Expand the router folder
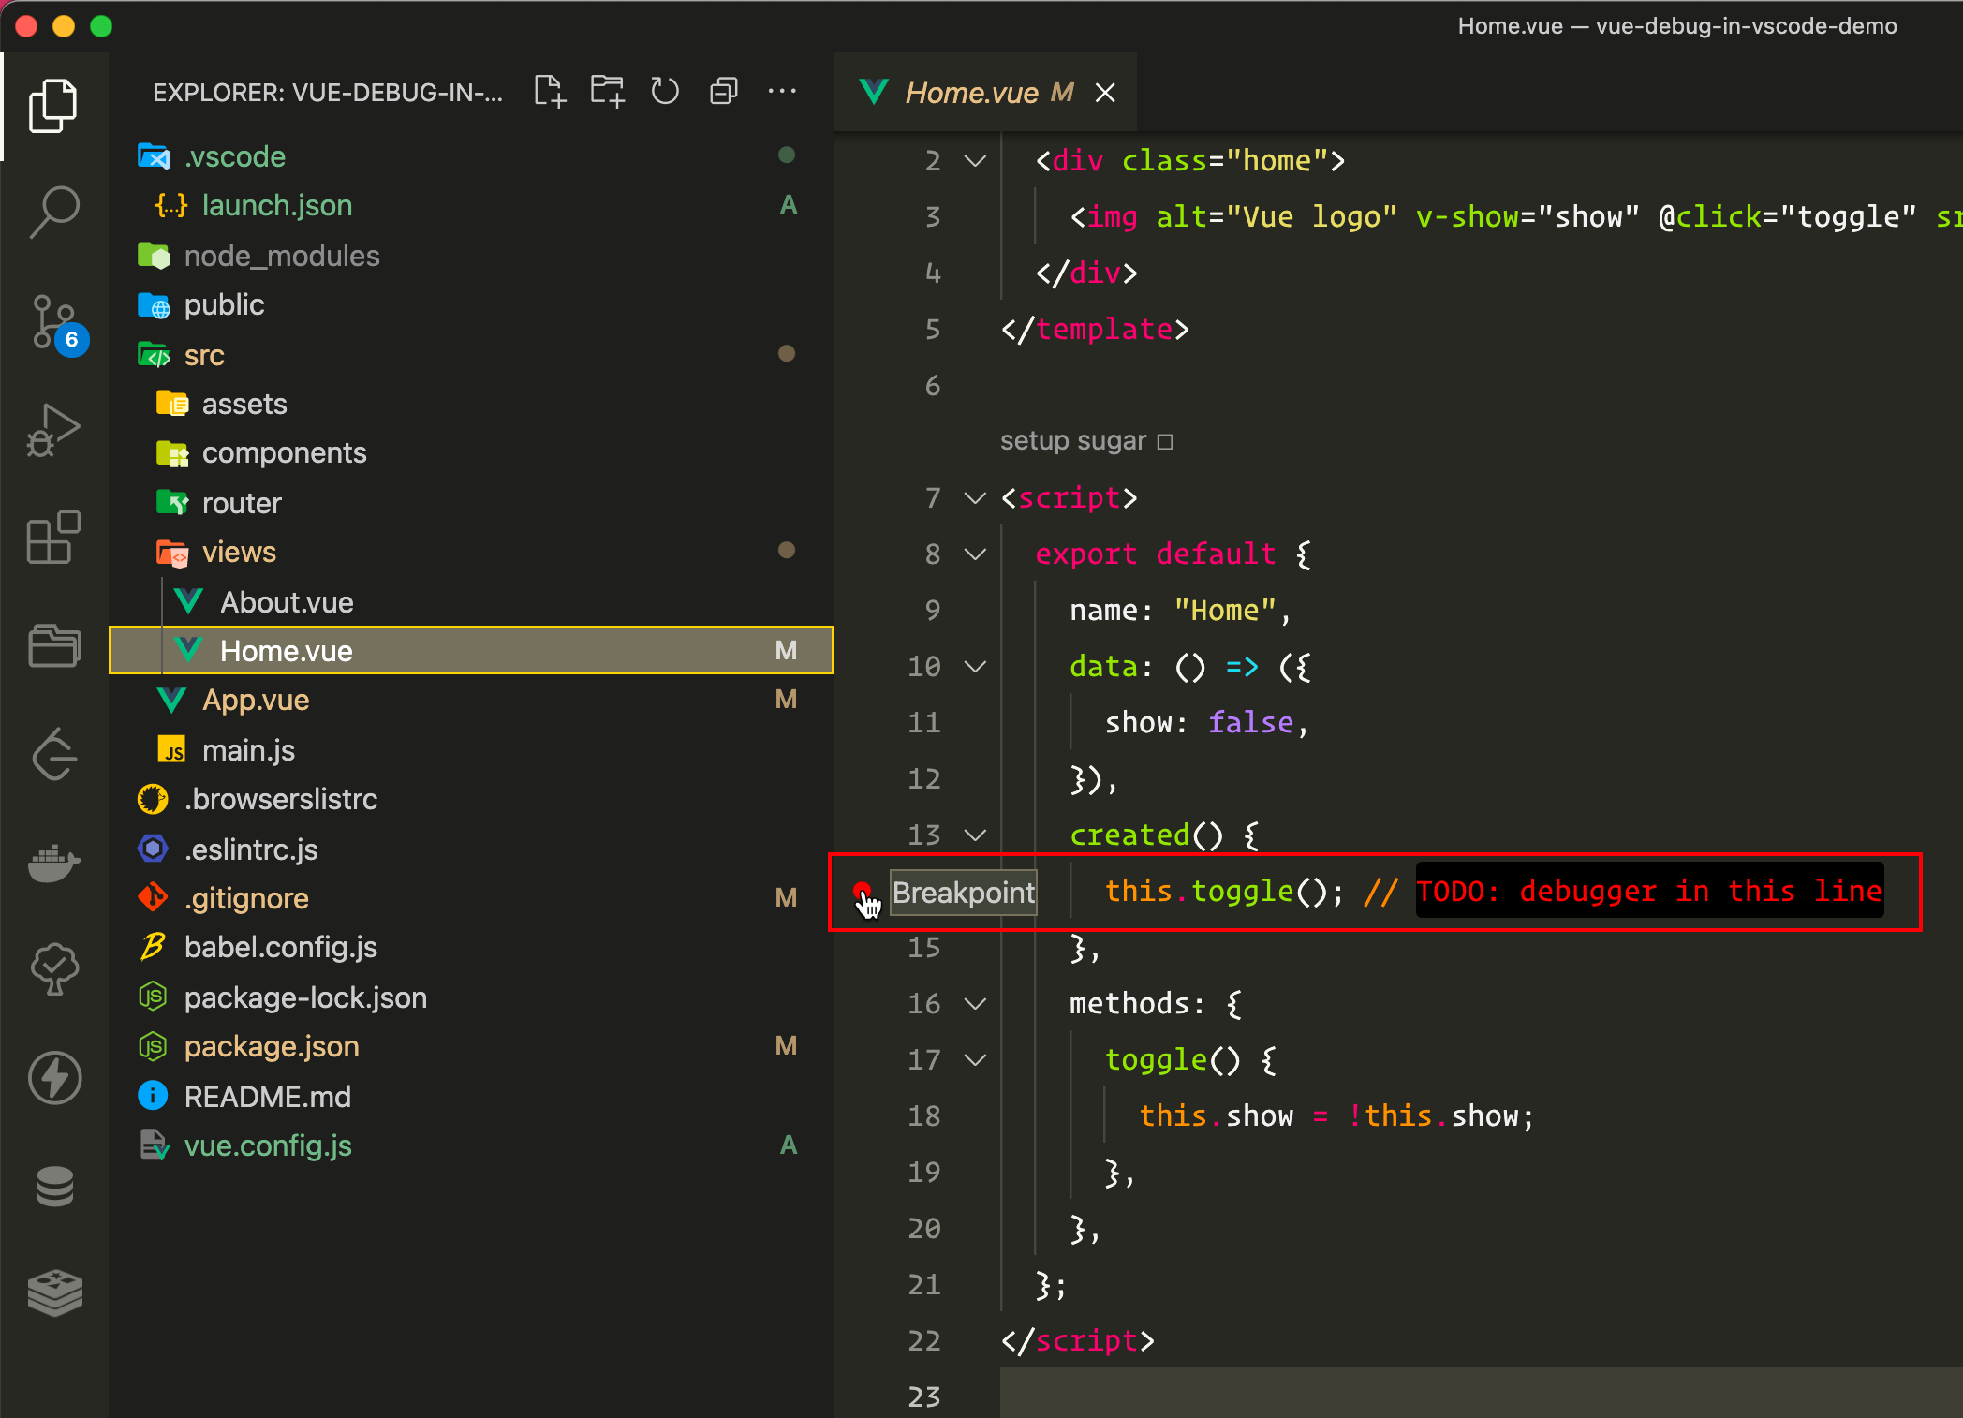This screenshot has width=1963, height=1418. point(471,503)
